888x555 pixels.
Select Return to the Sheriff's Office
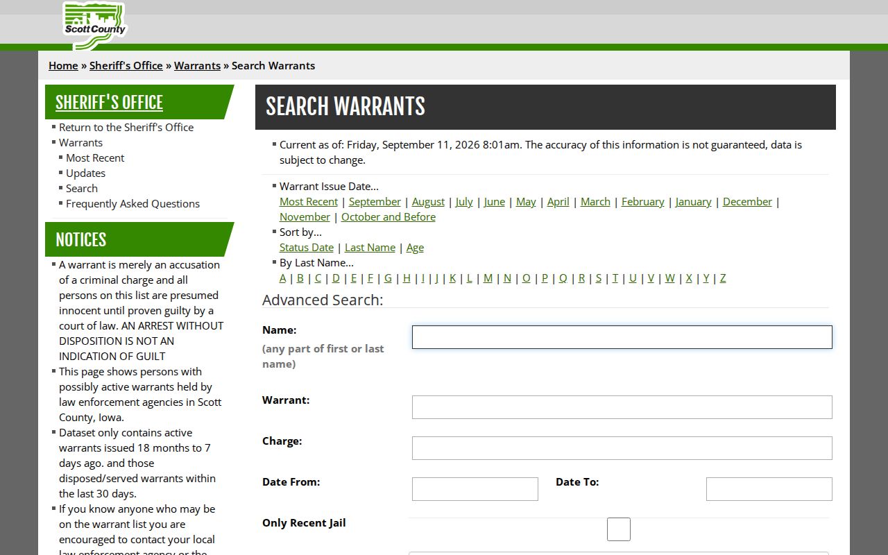coord(126,127)
